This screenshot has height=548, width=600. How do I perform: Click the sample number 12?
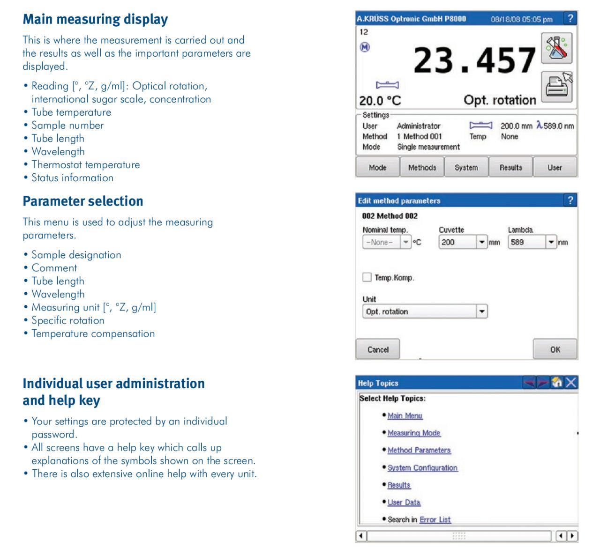(364, 32)
